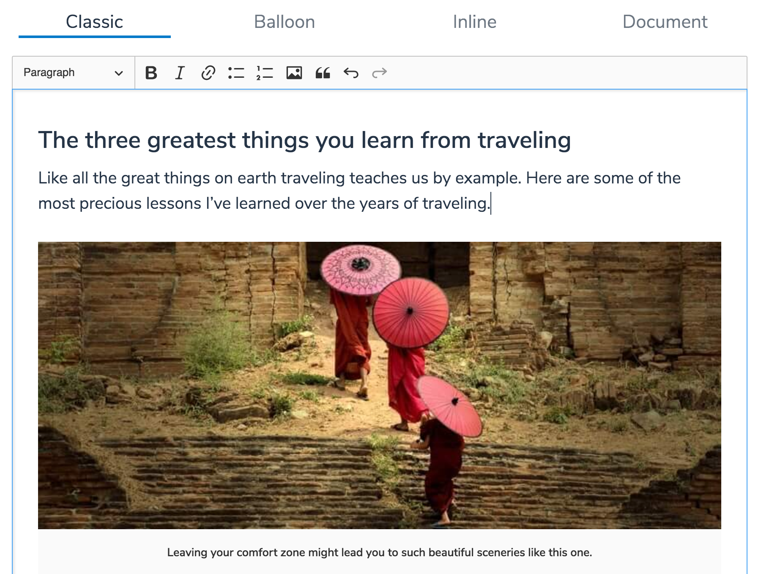Click the heading about learning from traveling
This screenshot has width=761, height=574.
tap(304, 140)
